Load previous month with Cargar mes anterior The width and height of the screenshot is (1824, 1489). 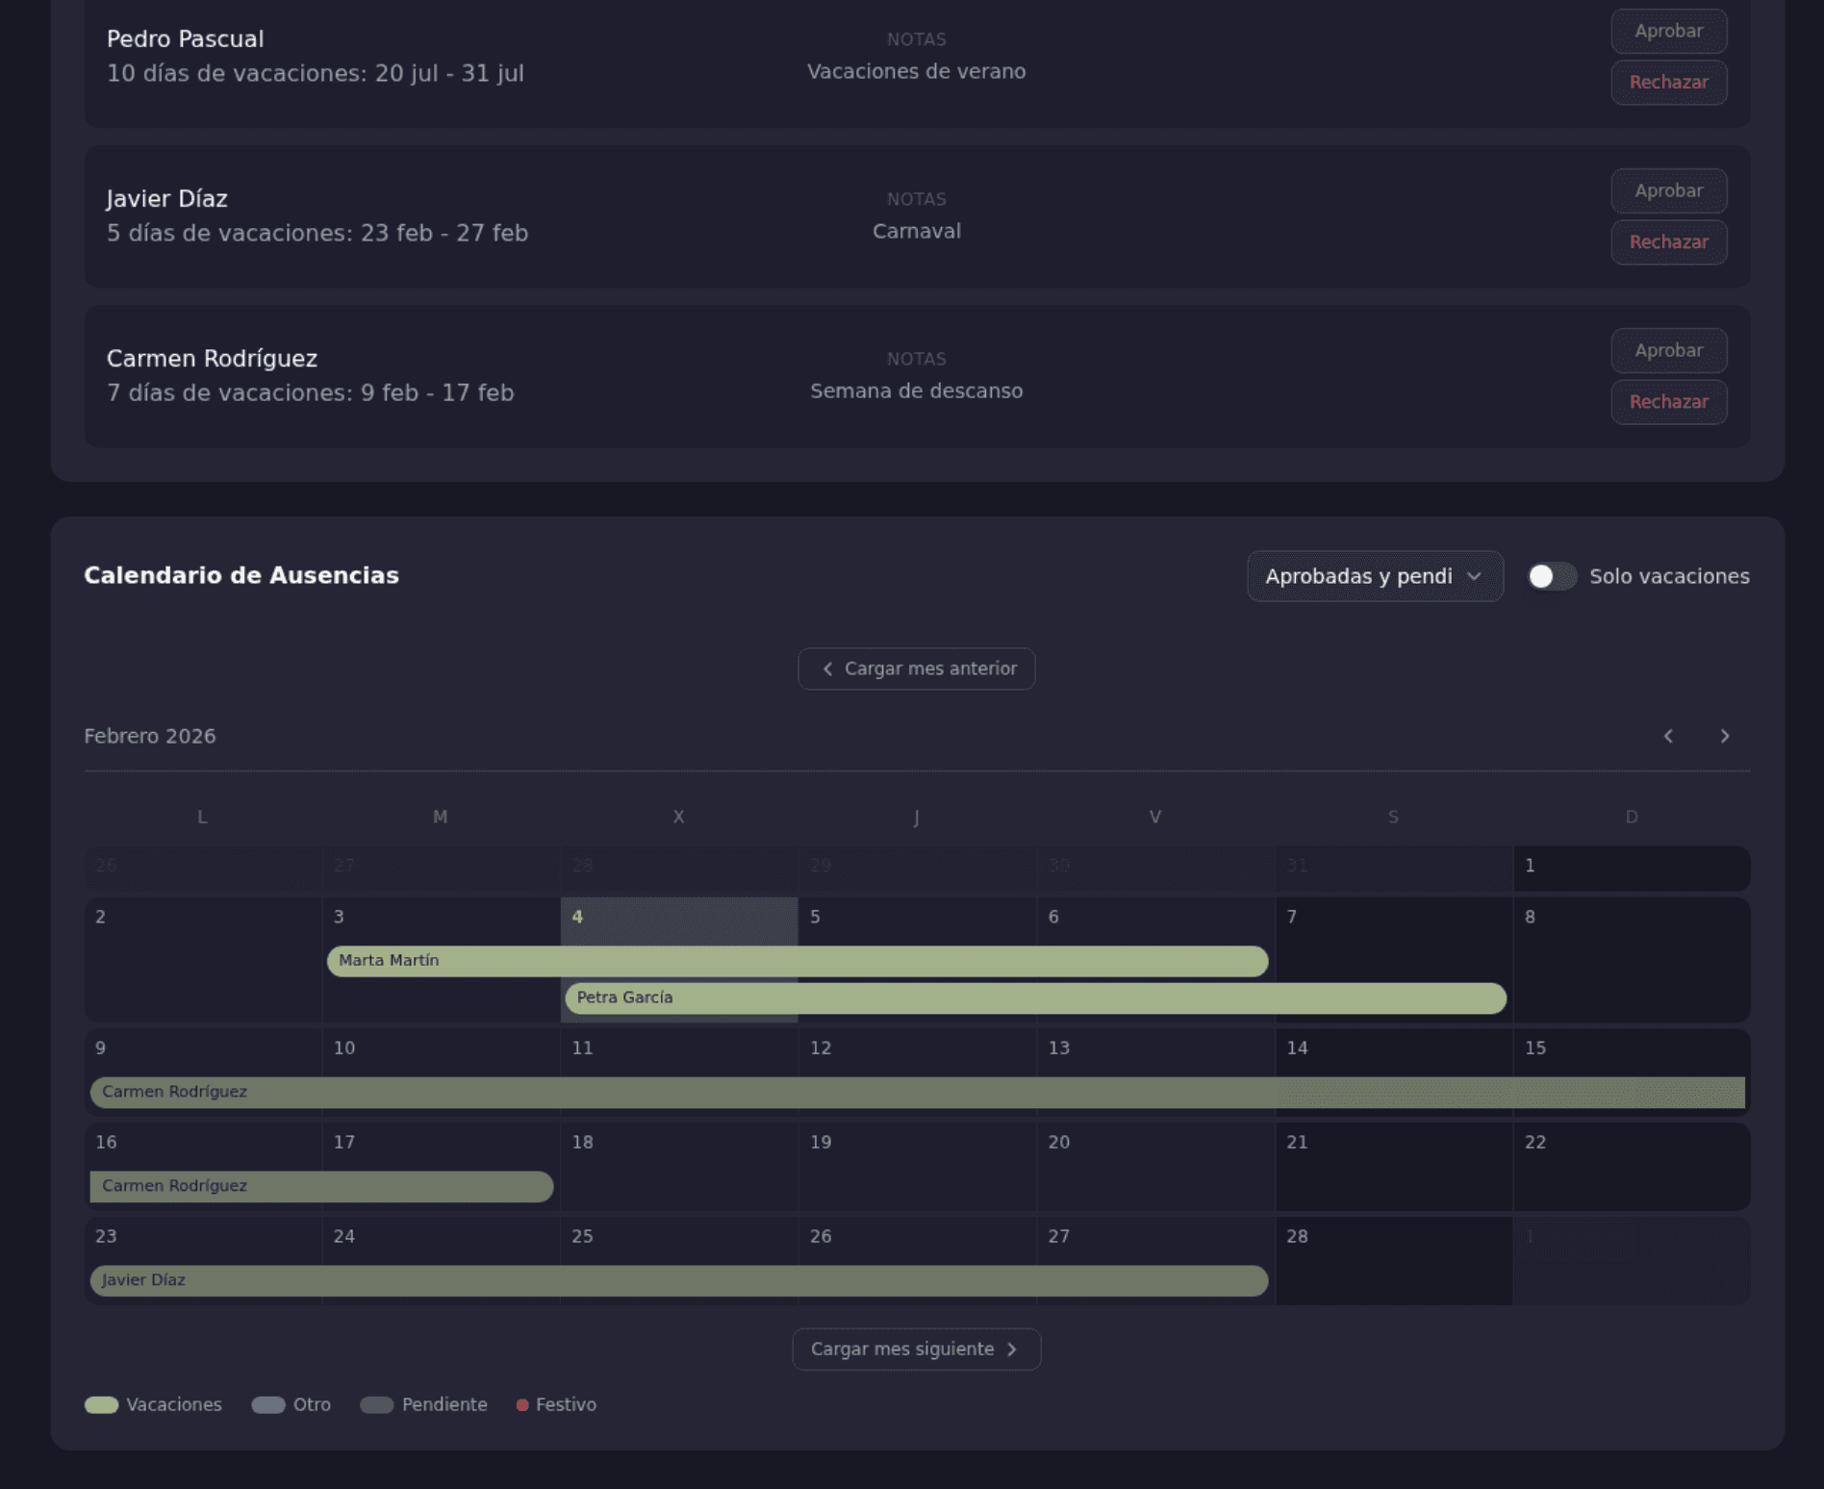(916, 669)
